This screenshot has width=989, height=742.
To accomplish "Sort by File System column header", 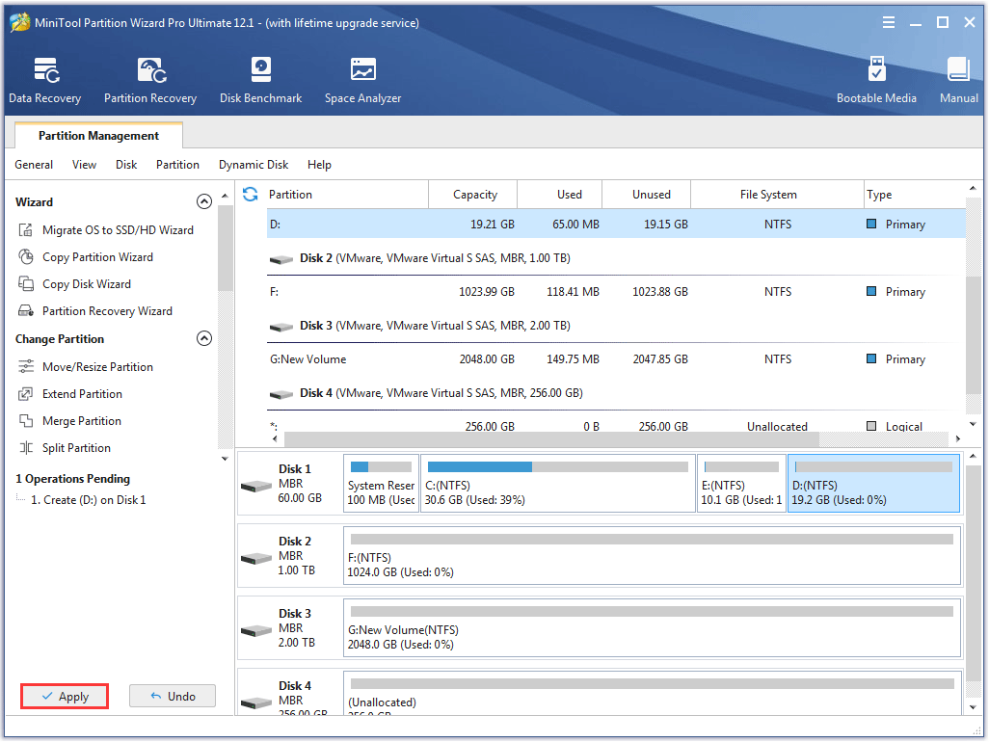I will (777, 194).
